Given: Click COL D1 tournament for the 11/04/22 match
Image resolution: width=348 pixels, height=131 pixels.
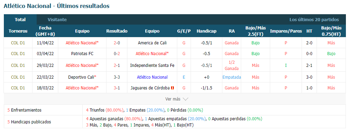Looking at the screenshot, I should click(18, 43).
